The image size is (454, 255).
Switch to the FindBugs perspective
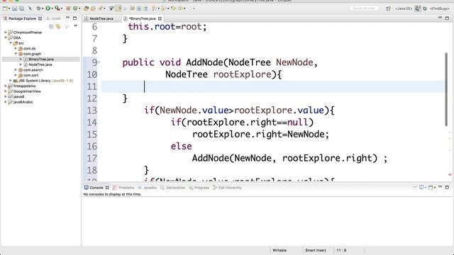(x=440, y=8)
